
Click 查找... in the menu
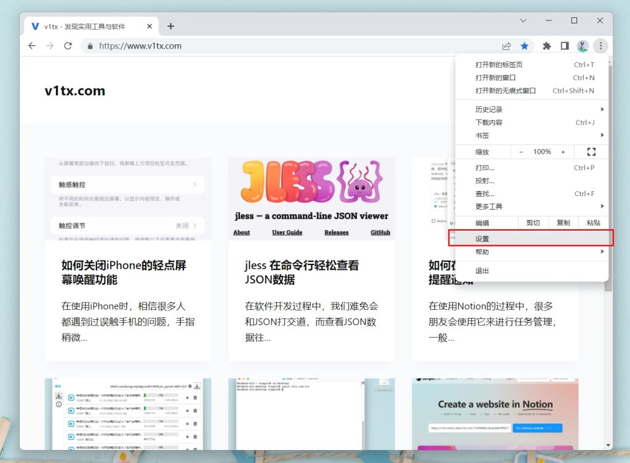[x=532, y=194]
